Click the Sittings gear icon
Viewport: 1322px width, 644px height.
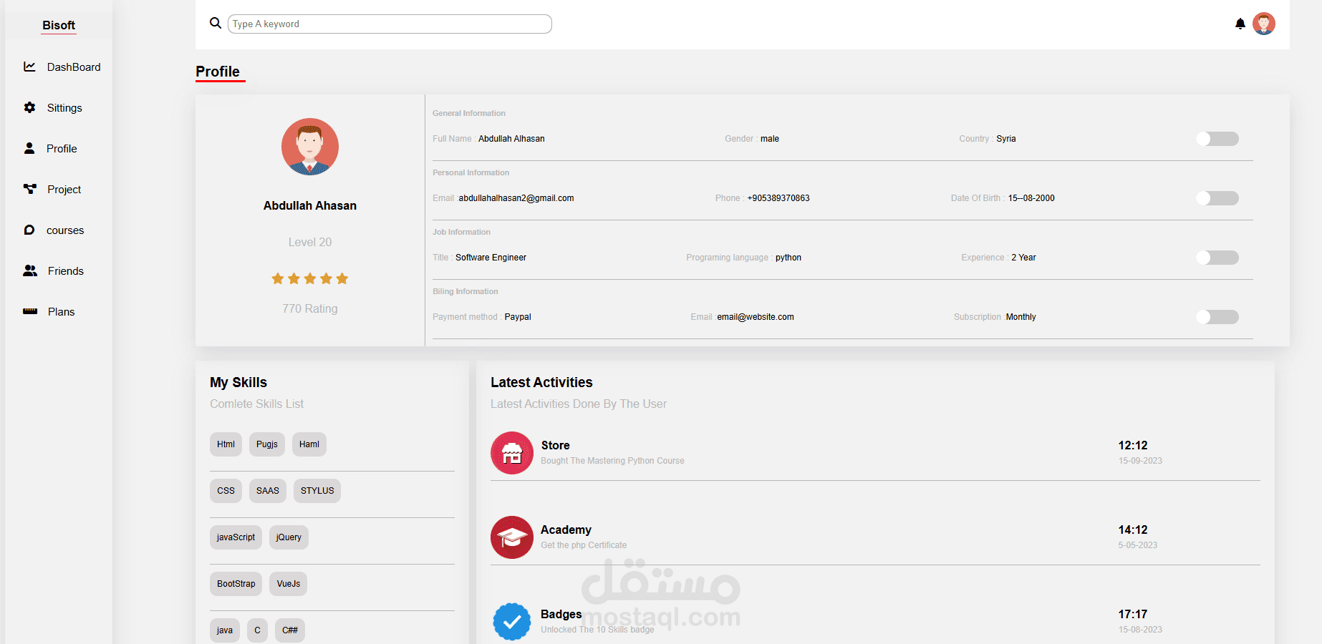click(x=29, y=107)
